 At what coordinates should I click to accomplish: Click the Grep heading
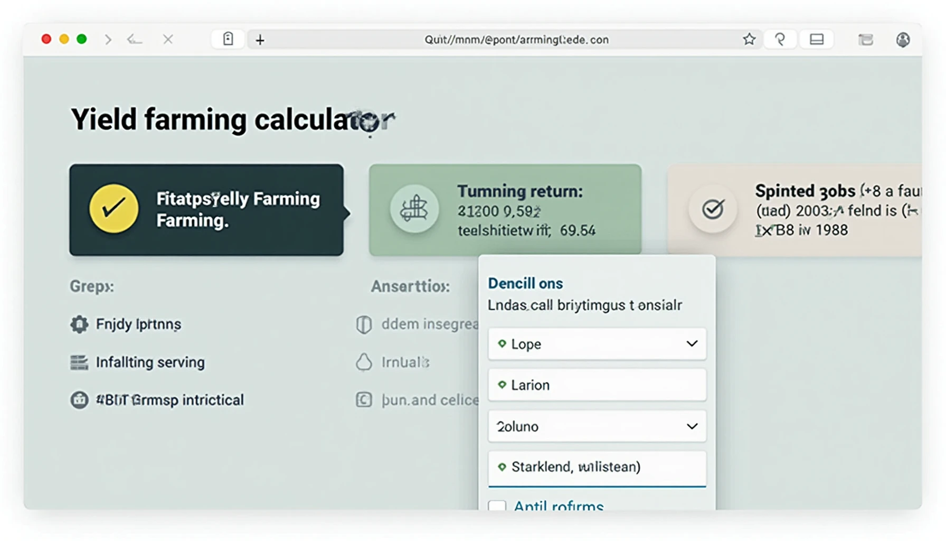[x=92, y=286]
